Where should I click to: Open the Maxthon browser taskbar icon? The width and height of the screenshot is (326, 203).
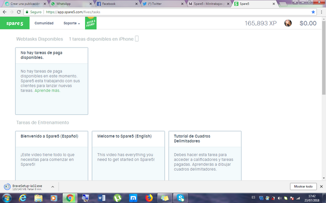click(x=133, y=198)
